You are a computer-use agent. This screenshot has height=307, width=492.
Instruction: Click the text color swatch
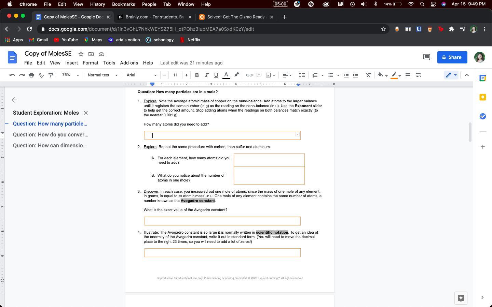pos(226,75)
